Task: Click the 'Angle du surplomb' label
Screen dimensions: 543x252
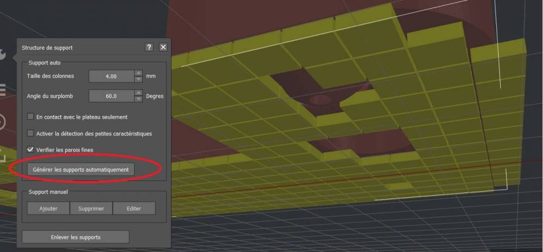Action: pos(50,96)
